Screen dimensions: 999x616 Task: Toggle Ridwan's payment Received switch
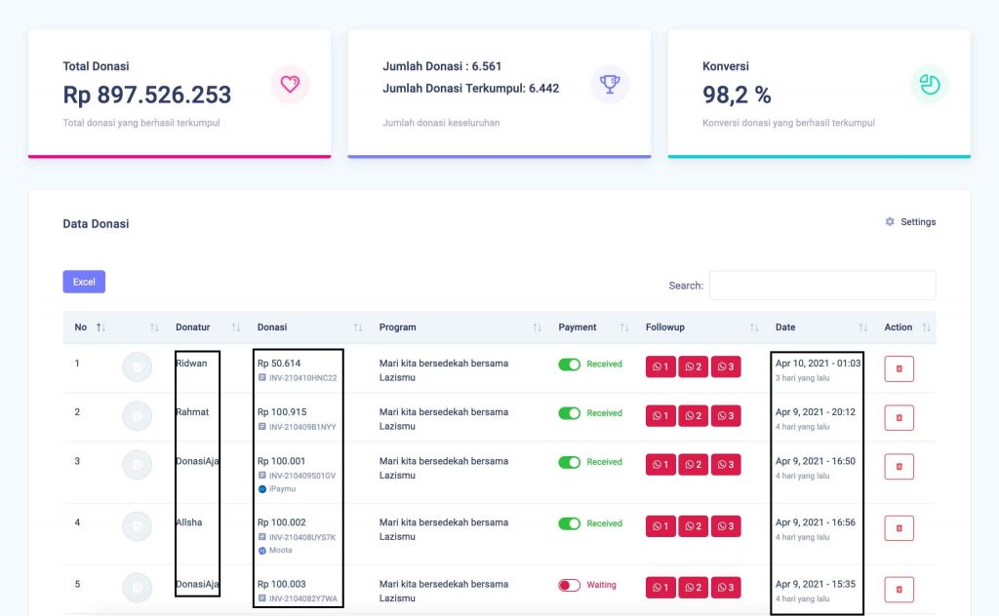coord(569,365)
